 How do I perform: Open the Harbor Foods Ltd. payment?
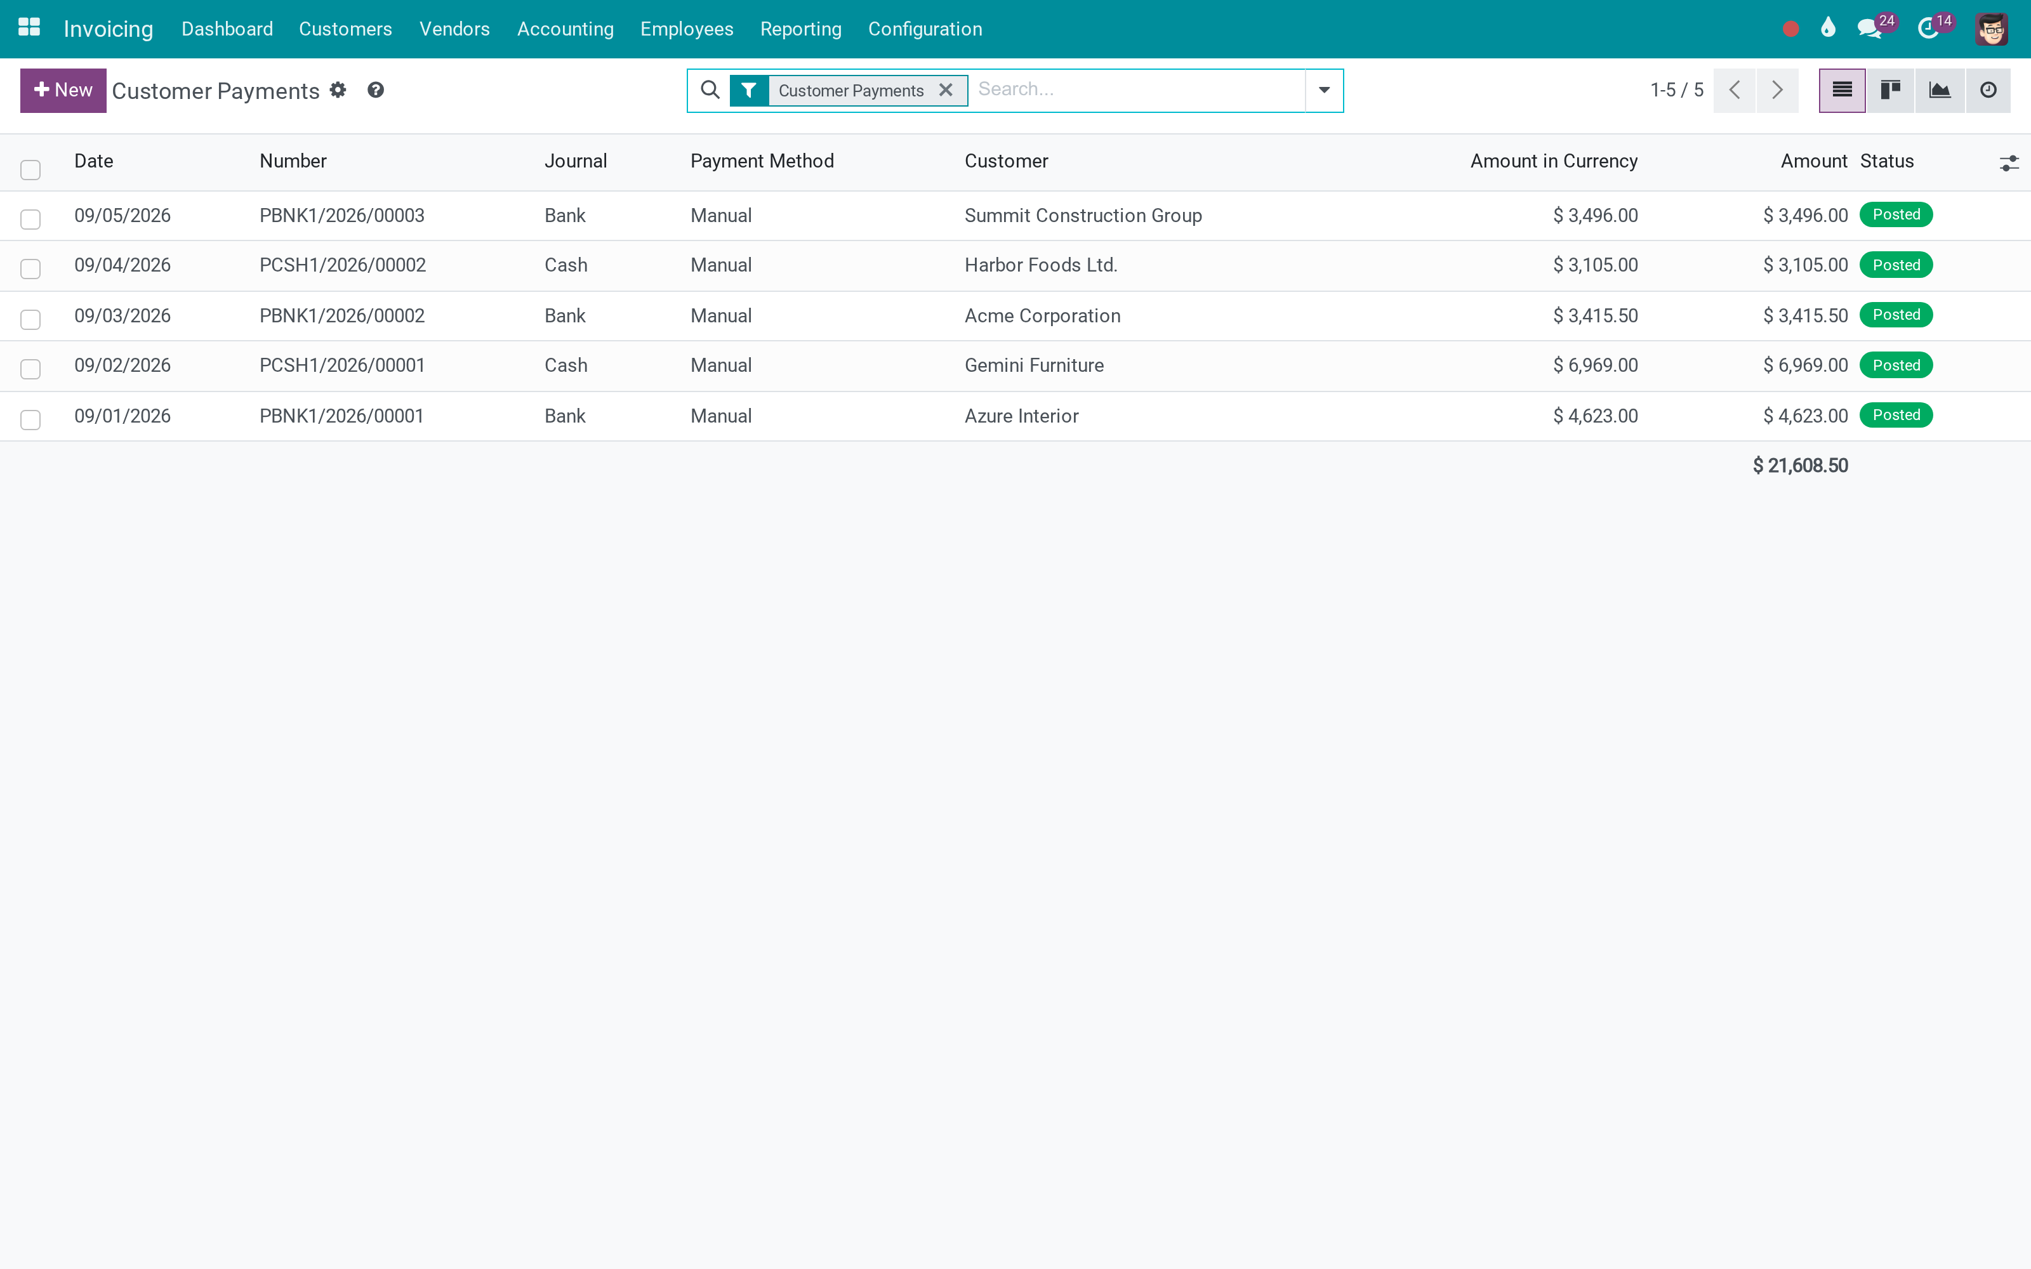1041,265
